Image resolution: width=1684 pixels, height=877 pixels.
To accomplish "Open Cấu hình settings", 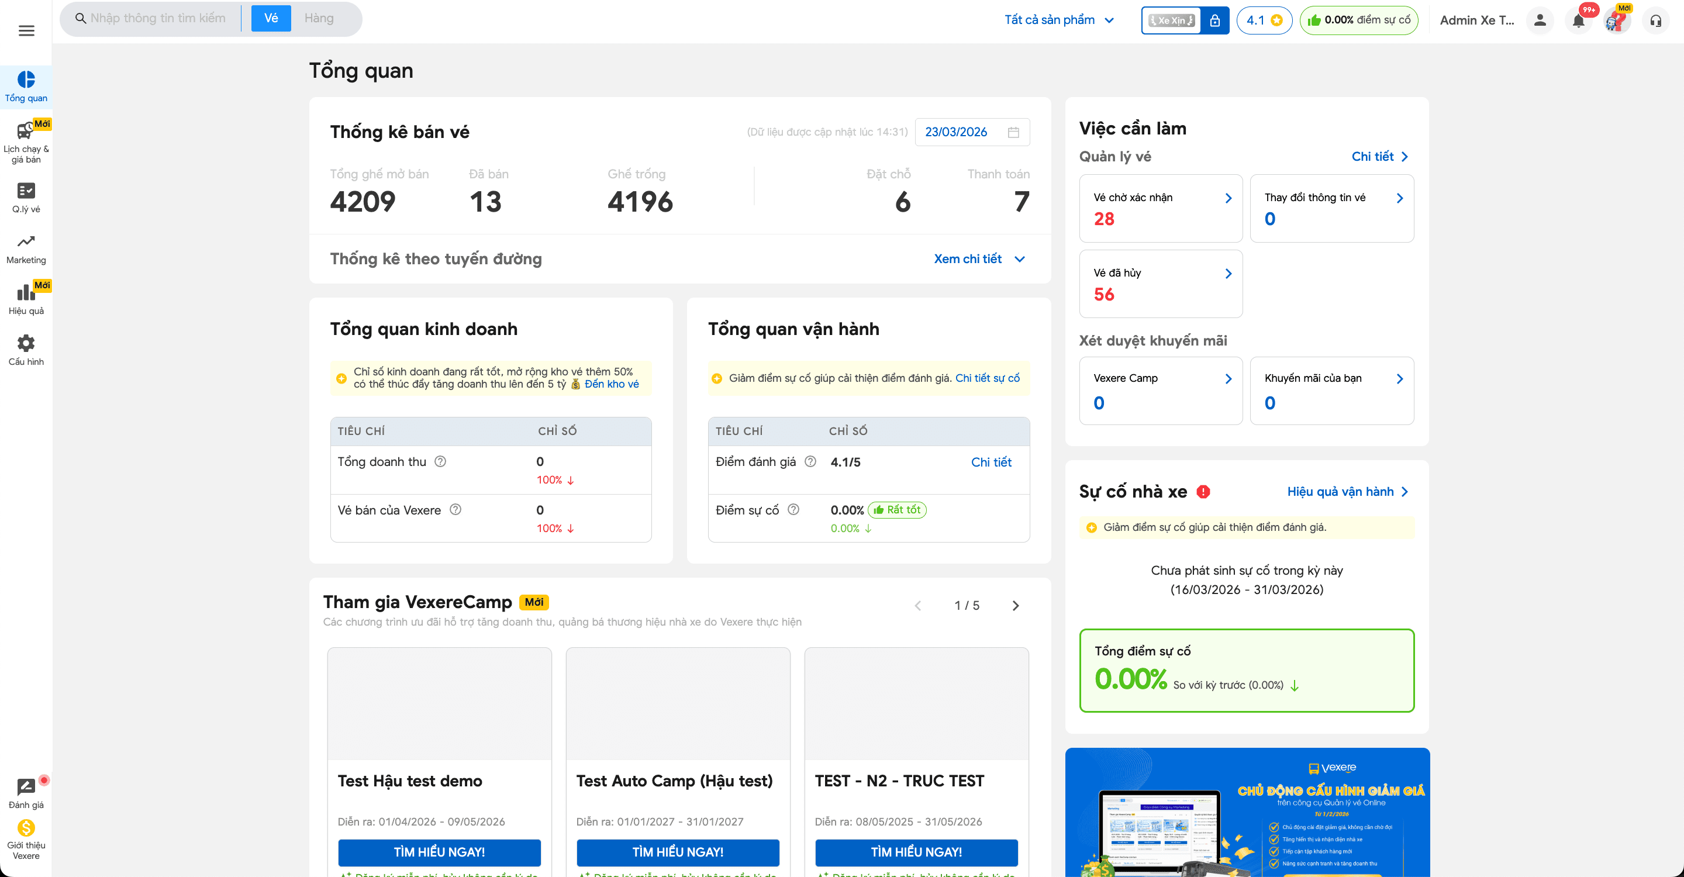I will [x=26, y=350].
